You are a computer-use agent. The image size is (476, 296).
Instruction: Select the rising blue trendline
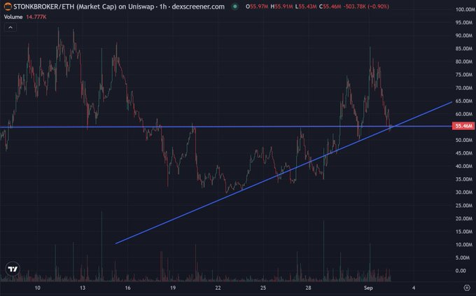(283, 173)
